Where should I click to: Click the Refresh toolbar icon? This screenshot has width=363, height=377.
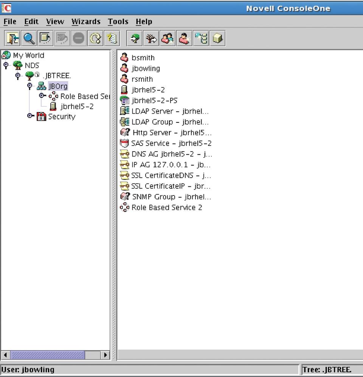click(95, 38)
